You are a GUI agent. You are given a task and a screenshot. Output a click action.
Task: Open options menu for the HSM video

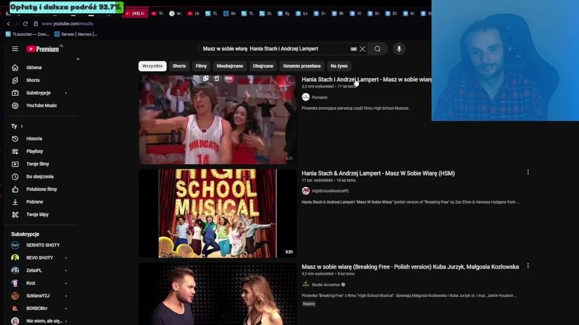point(528,172)
